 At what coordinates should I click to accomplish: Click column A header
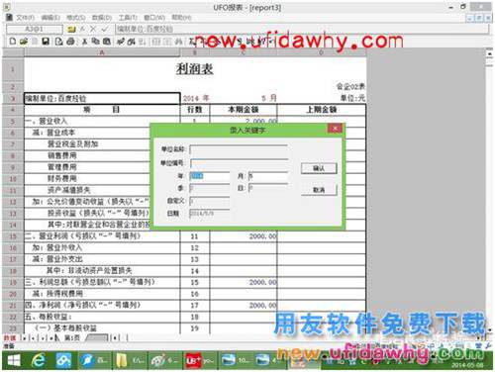[x=102, y=52]
